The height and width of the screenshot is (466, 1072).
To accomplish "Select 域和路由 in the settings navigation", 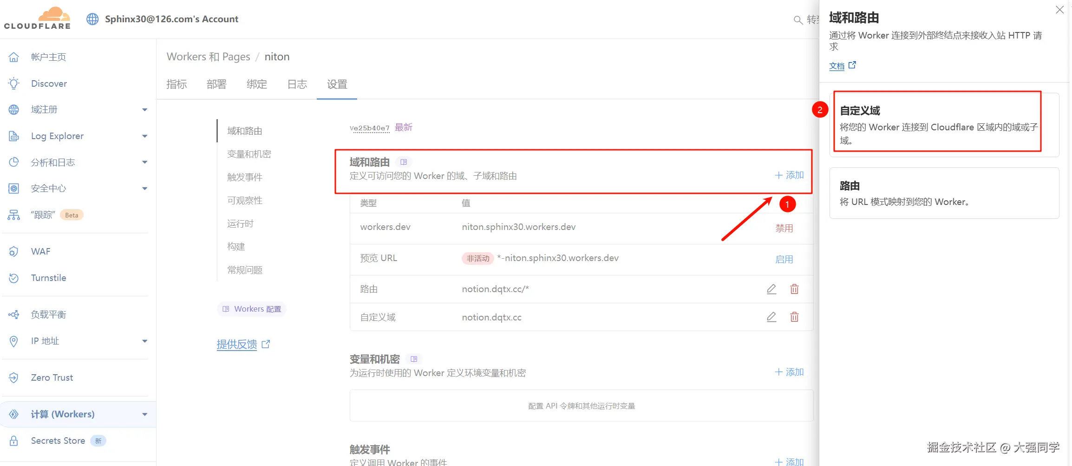I will coord(245,131).
